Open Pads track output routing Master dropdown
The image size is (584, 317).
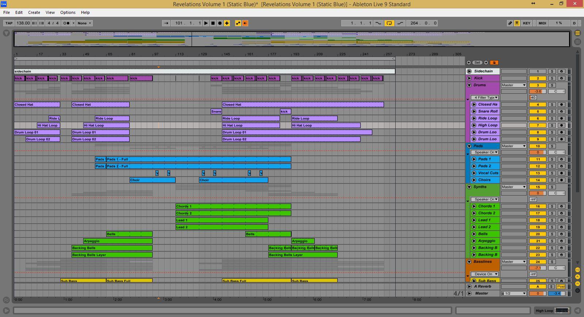pos(514,146)
